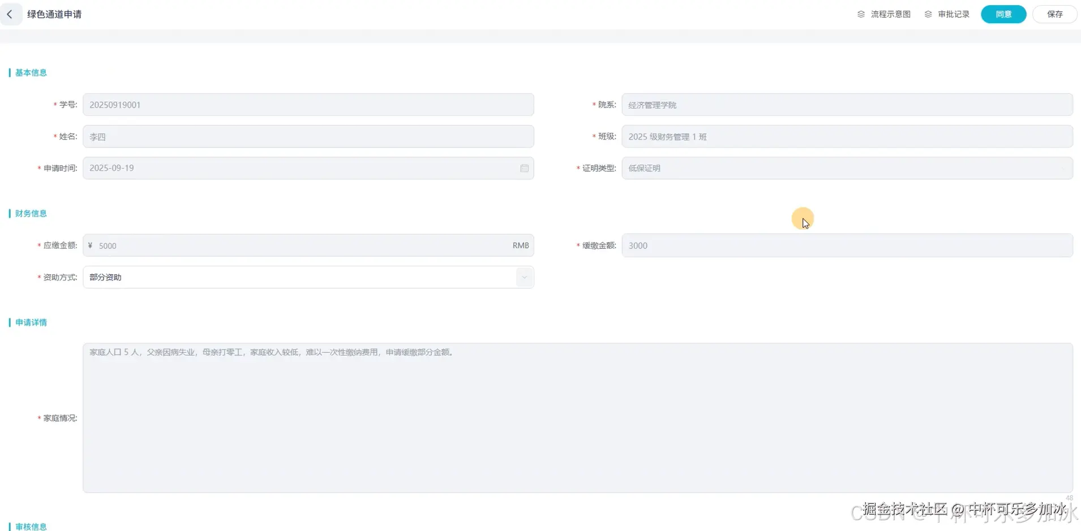Click the 院系 input field
The width and height of the screenshot is (1081, 531).
(847, 105)
